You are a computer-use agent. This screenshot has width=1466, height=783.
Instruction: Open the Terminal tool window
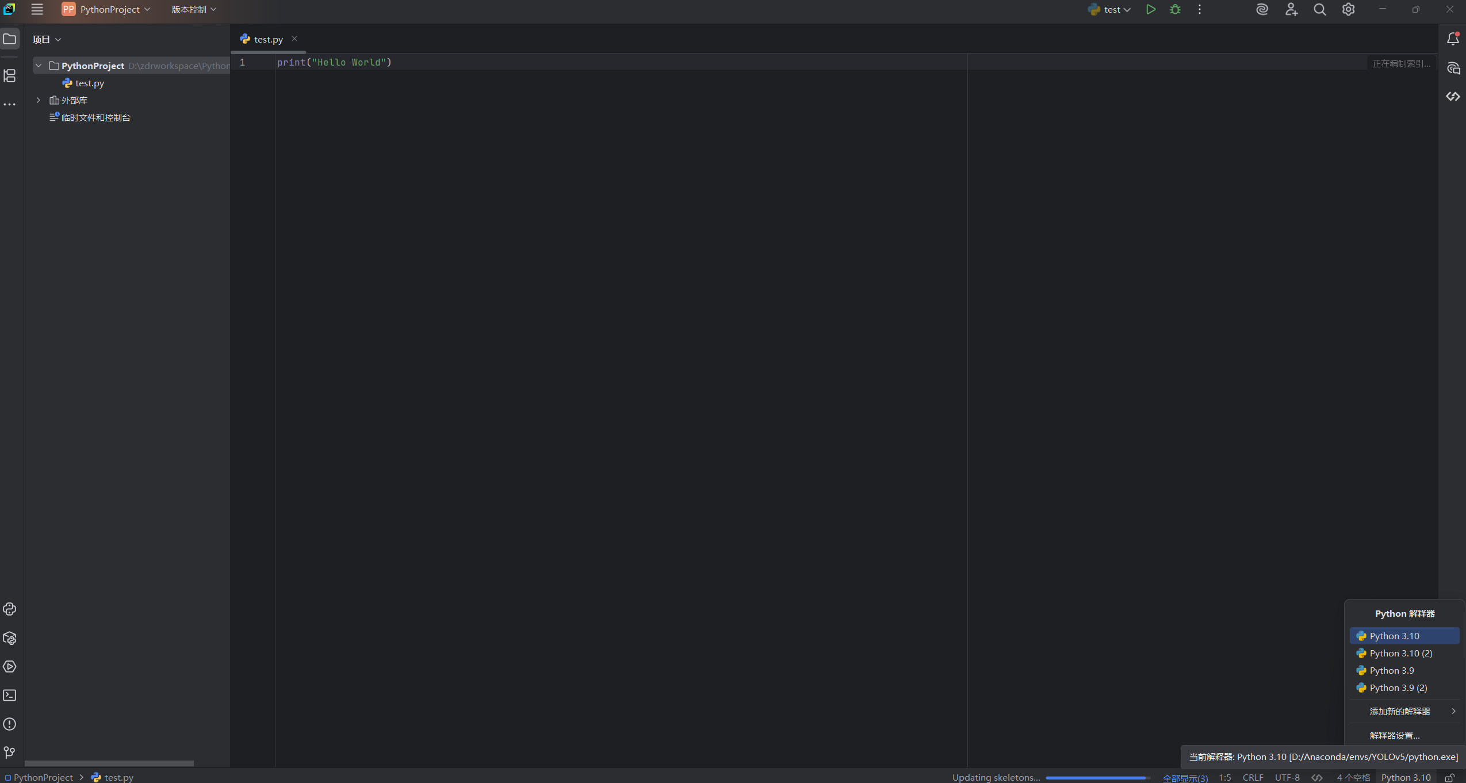click(10, 696)
